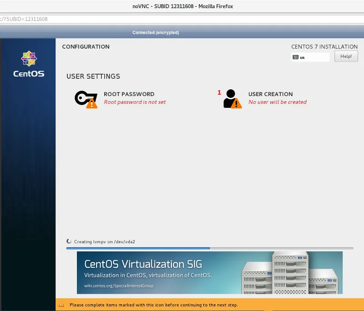Click the warning badge on the key icon
Image resolution: width=364 pixels, height=311 pixels.
92,103
